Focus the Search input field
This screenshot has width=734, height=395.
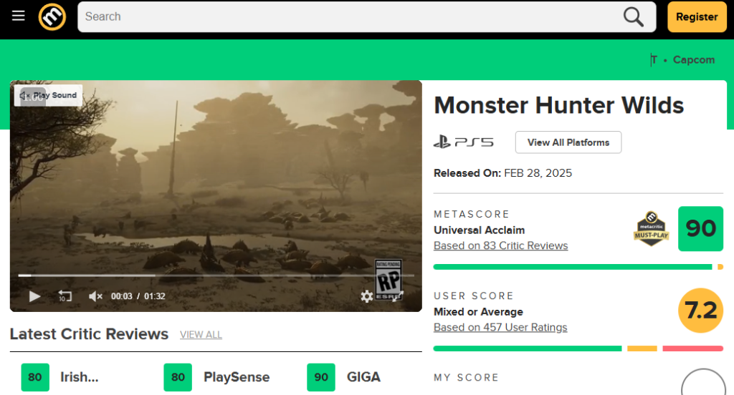pyautogui.click(x=351, y=16)
